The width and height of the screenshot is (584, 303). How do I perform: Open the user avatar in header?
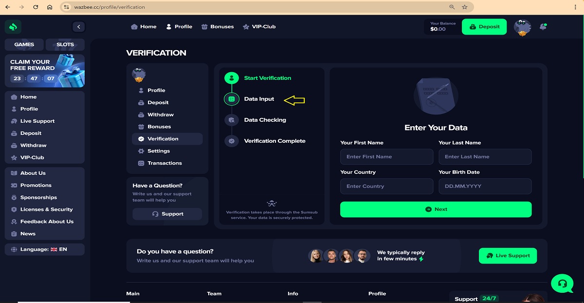click(522, 27)
